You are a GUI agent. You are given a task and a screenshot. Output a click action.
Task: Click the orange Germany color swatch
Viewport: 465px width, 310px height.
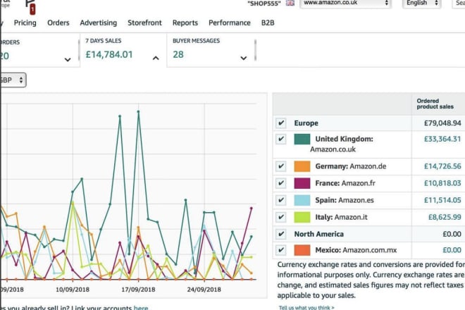coord(302,166)
